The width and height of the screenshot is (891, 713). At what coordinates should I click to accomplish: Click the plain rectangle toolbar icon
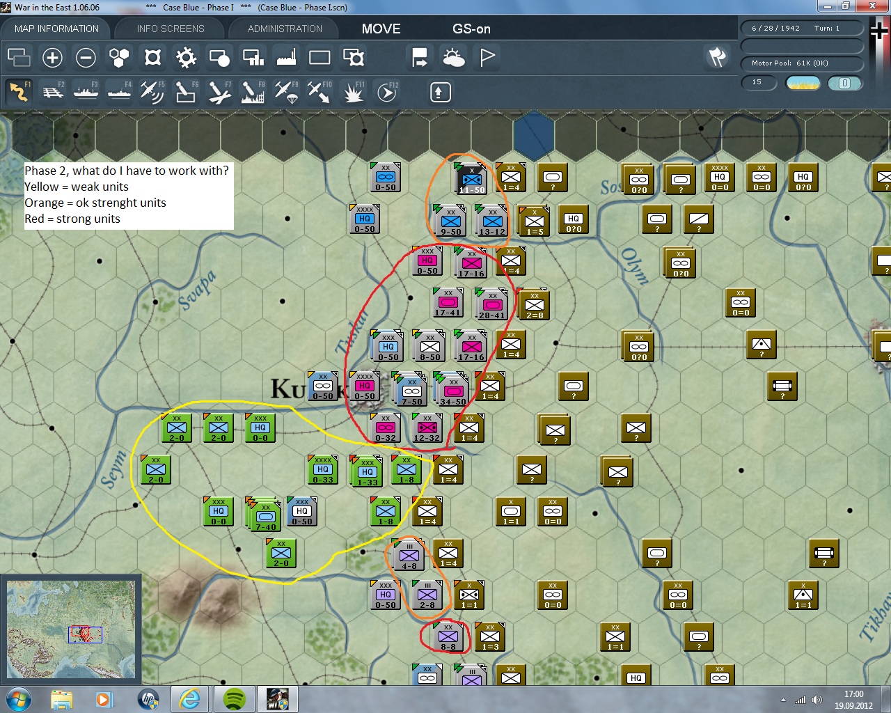pos(320,57)
